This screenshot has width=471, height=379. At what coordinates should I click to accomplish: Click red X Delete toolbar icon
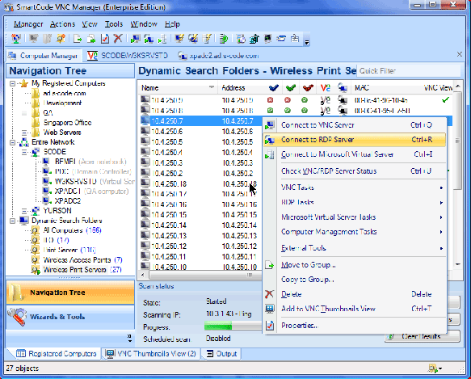tap(118, 39)
